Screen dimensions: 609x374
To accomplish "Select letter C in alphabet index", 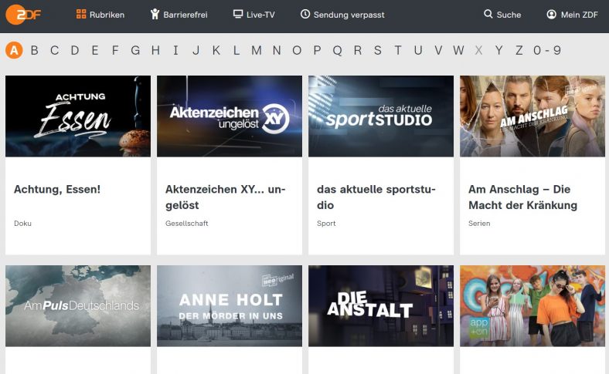I will coord(55,50).
